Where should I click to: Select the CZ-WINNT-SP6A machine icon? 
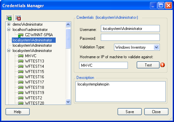tap(21, 35)
